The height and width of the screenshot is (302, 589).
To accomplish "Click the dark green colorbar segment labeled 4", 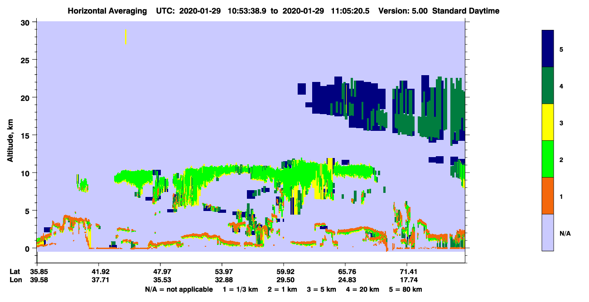I will point(548,86).
